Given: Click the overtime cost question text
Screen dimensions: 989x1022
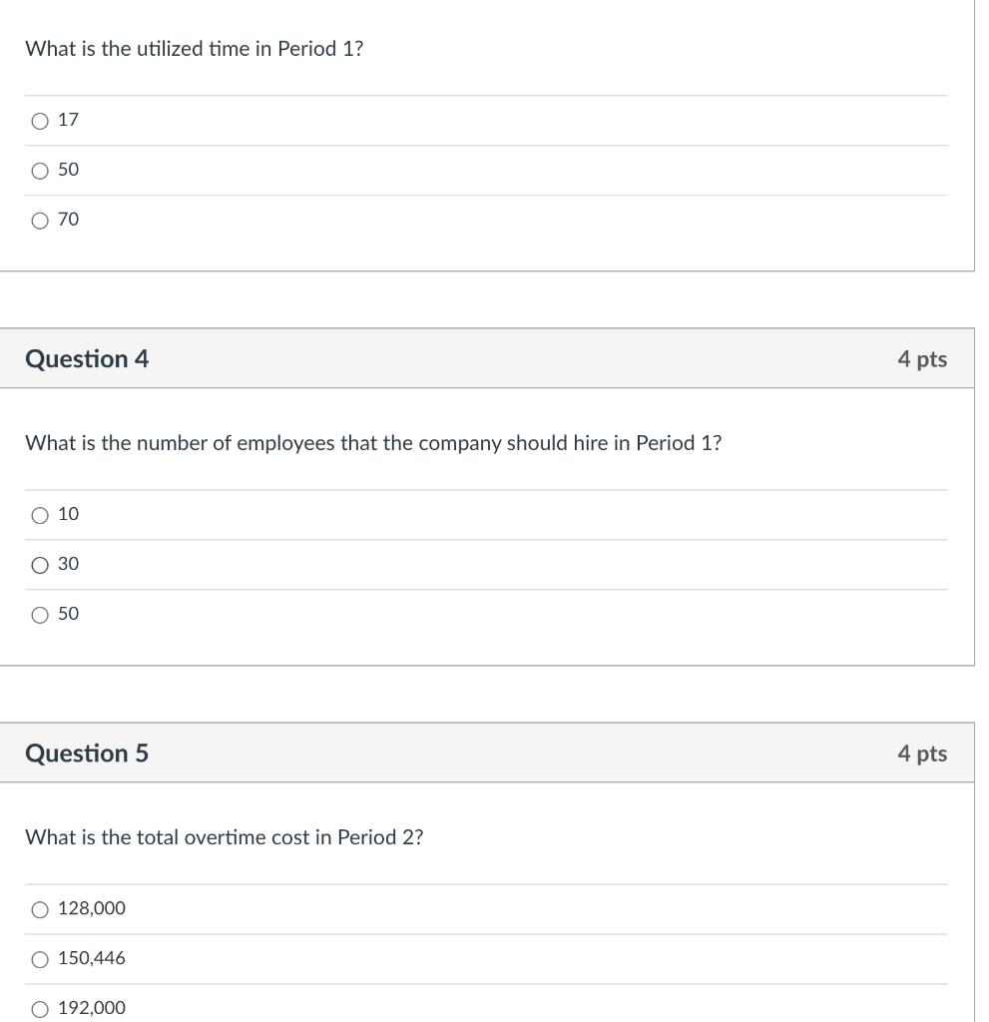Looking at the screenshot, I should tap(224, 837).
